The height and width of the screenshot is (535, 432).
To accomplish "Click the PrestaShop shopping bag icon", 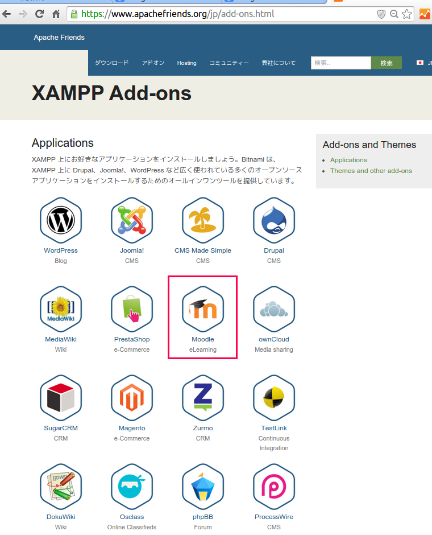I will point(132,309).
